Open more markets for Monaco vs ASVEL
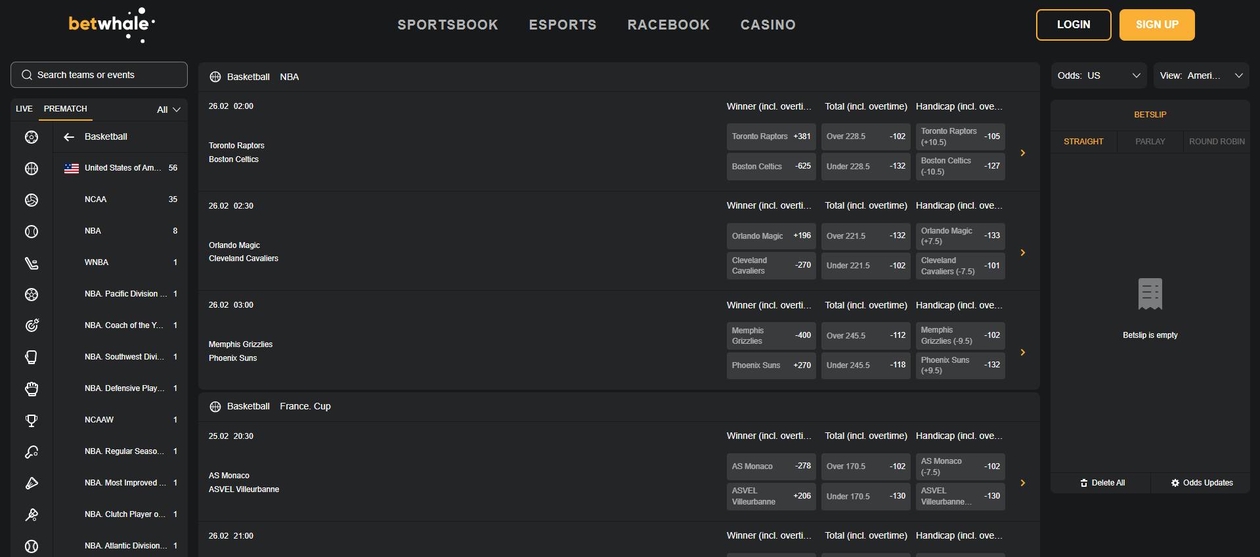This screenshot has width=1260, height=557. 1023,483
